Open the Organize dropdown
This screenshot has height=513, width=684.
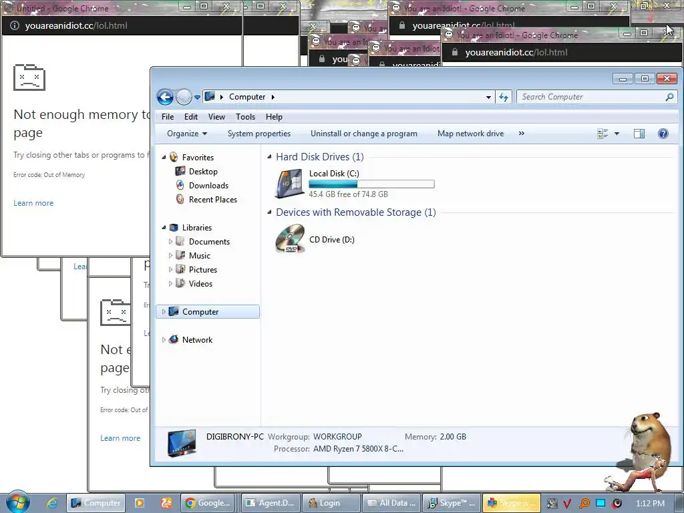click(187, 134)
